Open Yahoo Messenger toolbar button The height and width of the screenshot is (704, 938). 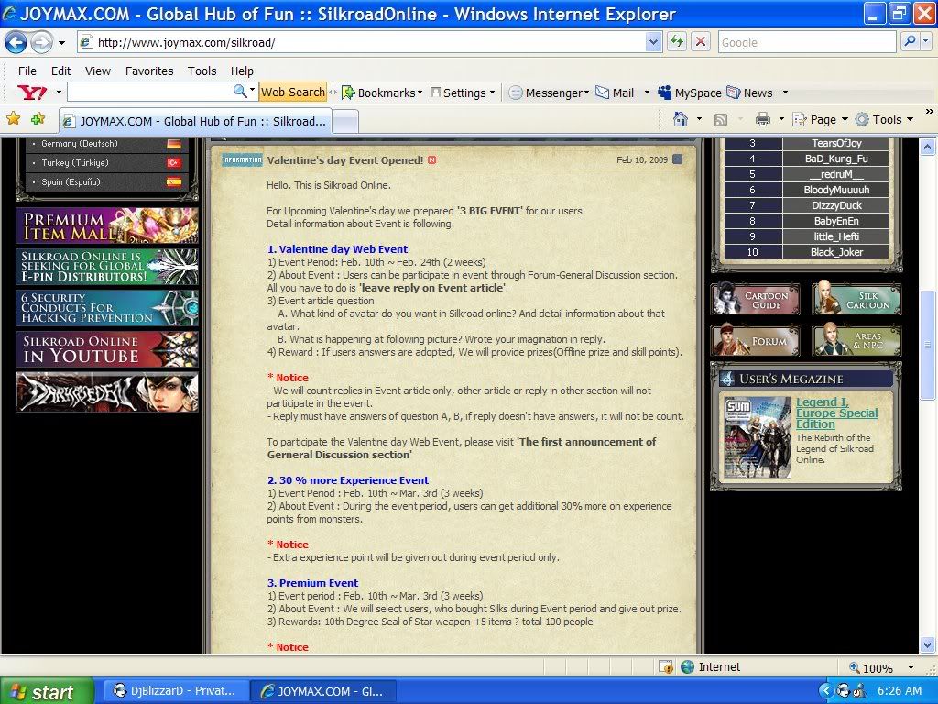549,93
